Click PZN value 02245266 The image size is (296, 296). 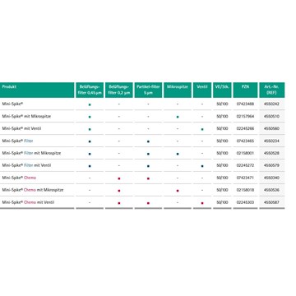pos(245,128)
